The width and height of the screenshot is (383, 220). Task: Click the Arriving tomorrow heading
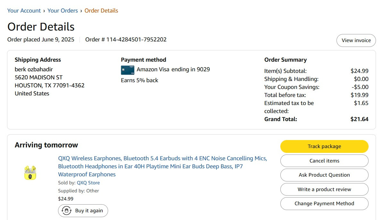pos(46,145)
